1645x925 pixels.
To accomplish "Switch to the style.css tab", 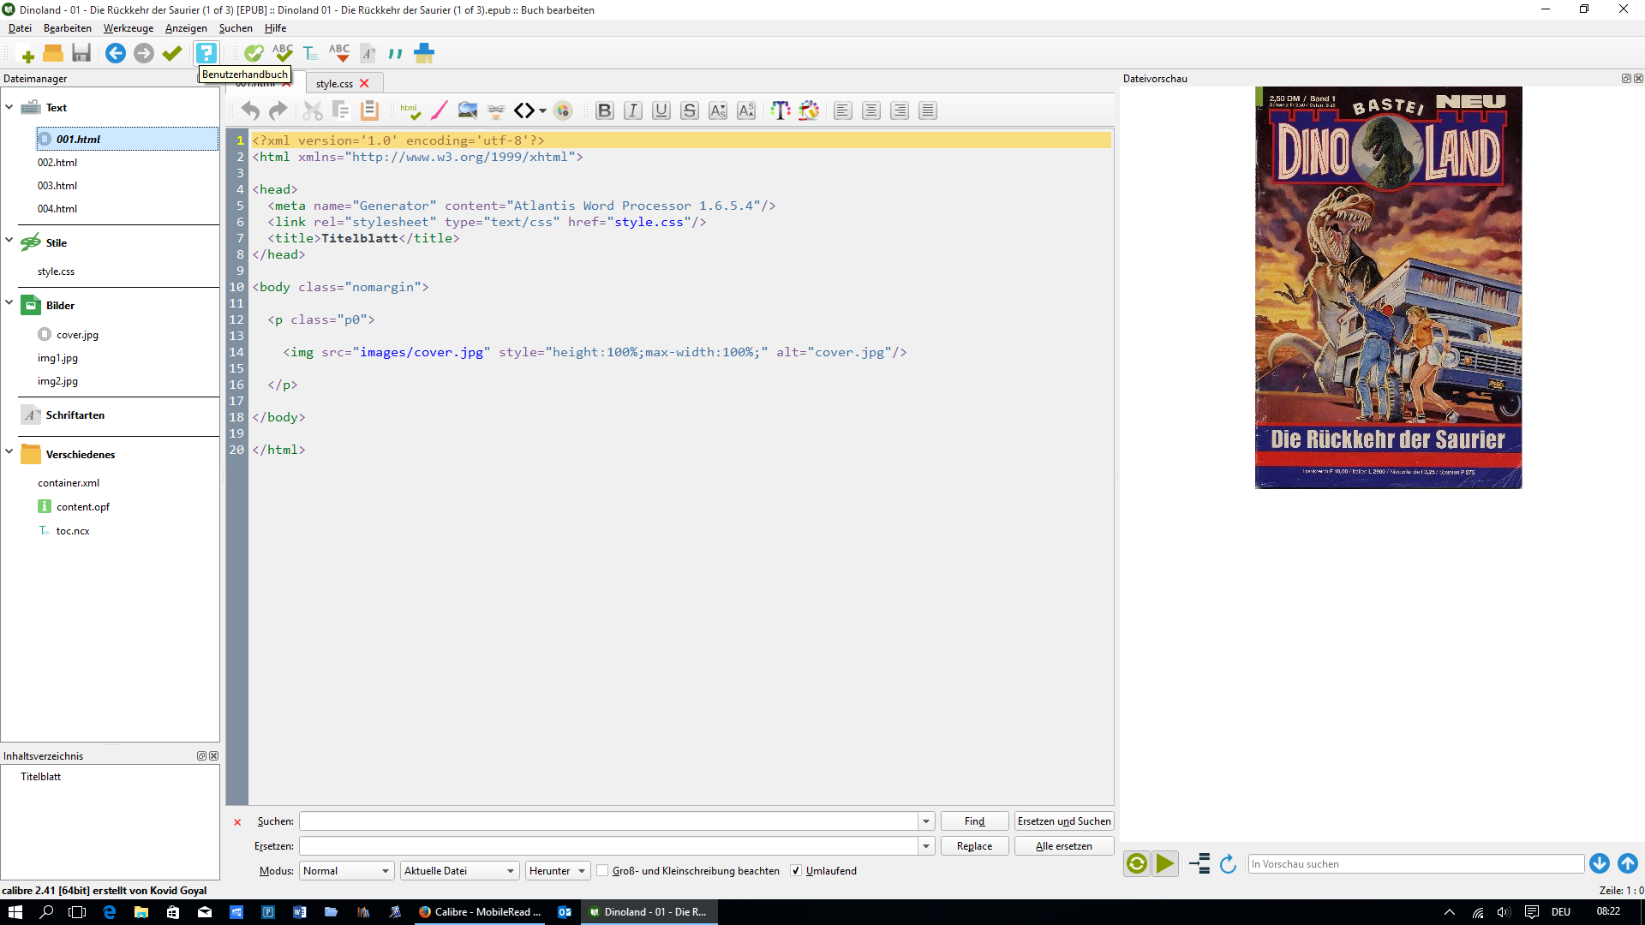I will coord(334,84).
